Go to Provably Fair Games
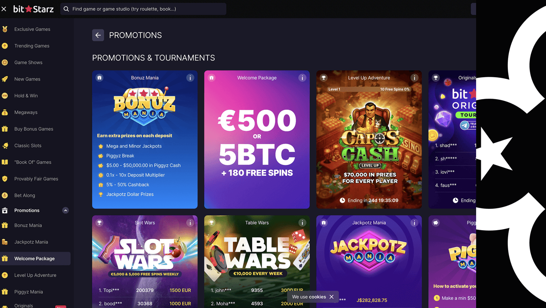This screenshot has height=308, width=546. (36, 179)
